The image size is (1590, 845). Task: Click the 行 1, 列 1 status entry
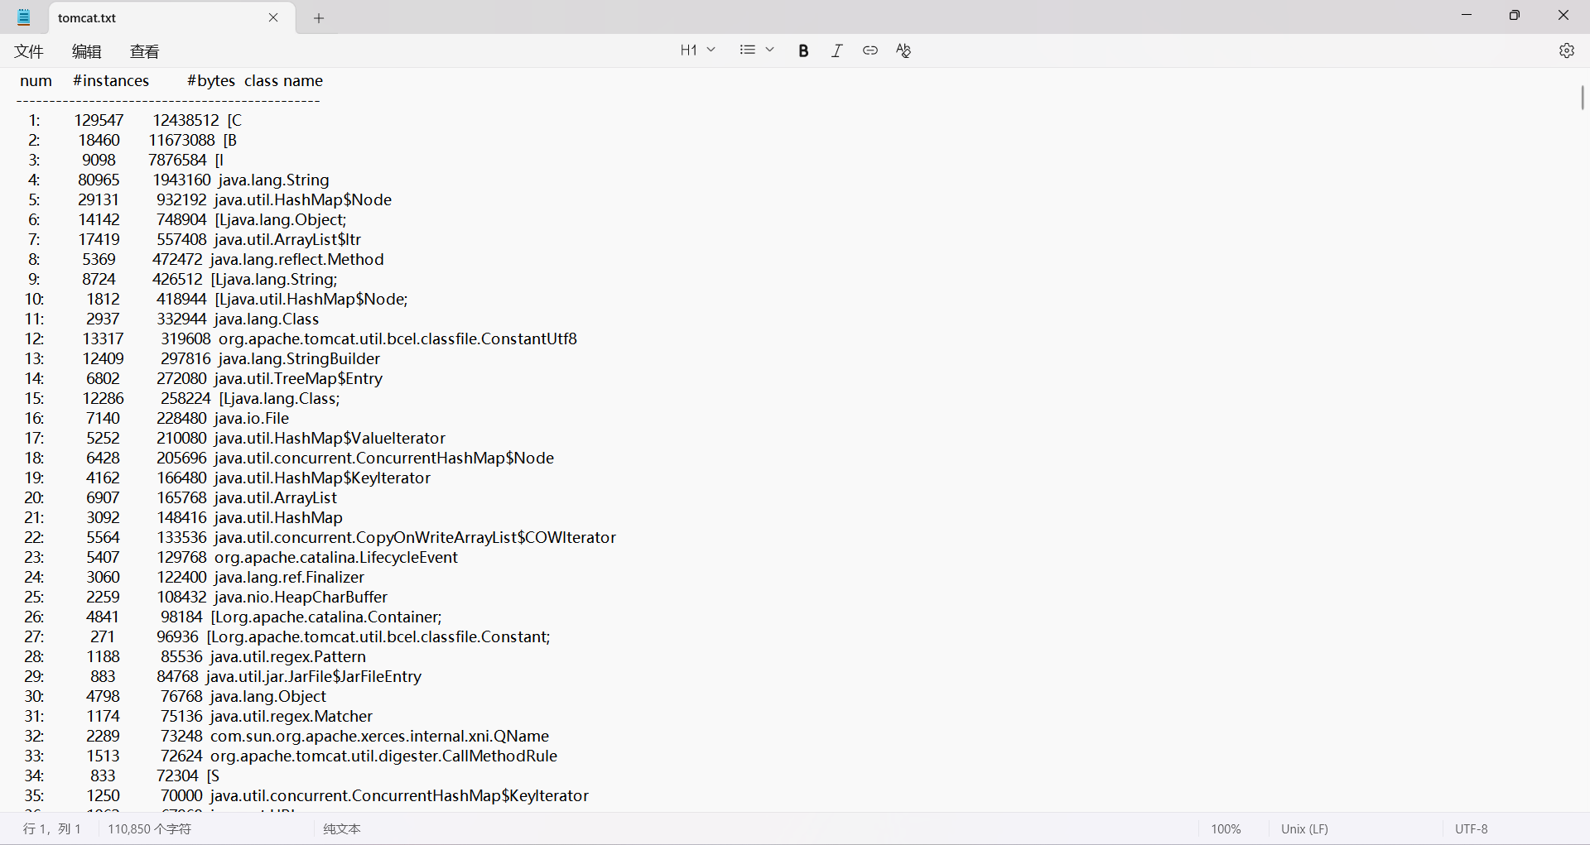click(52, 828)
